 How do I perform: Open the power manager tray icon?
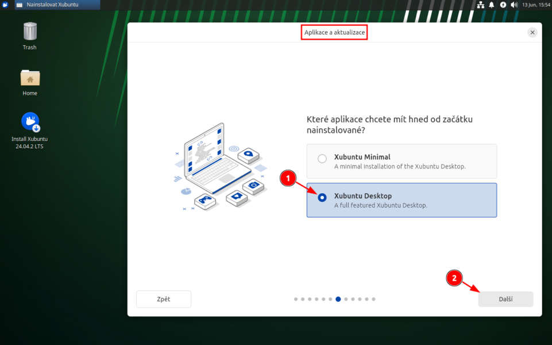[x=503, y=5]
